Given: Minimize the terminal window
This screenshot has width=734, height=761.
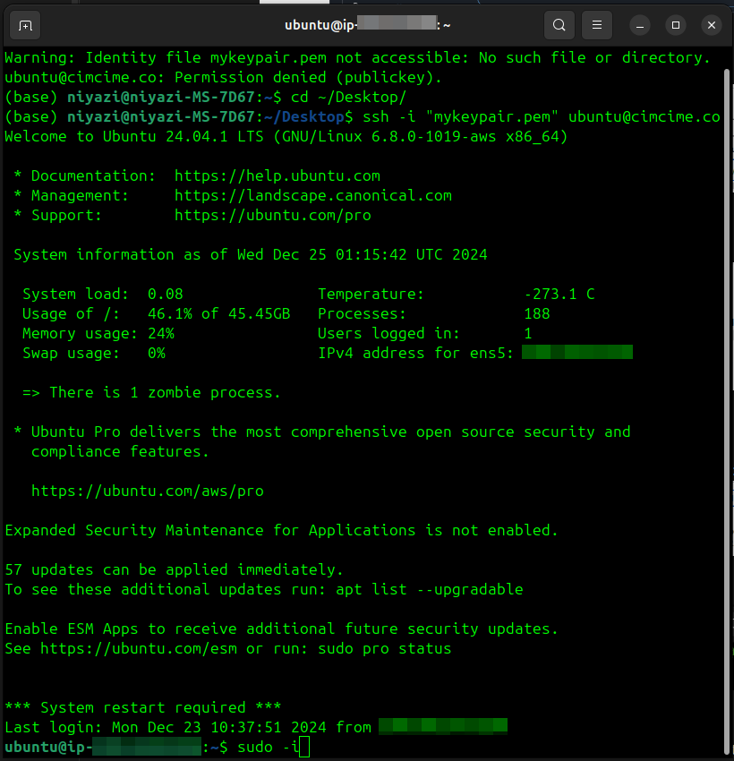Looking at the screenshot, I should 640,25.
